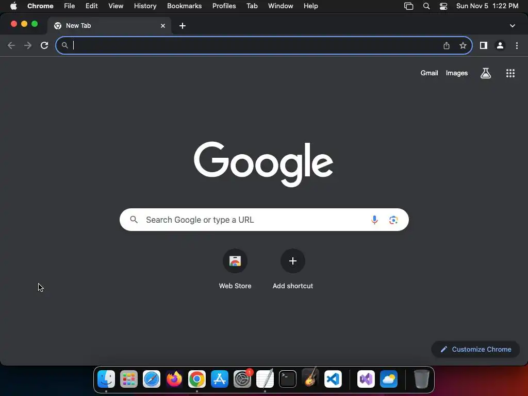
Task: Open Visual Studio Code from the Dock
Action: (x=333, y=379)
